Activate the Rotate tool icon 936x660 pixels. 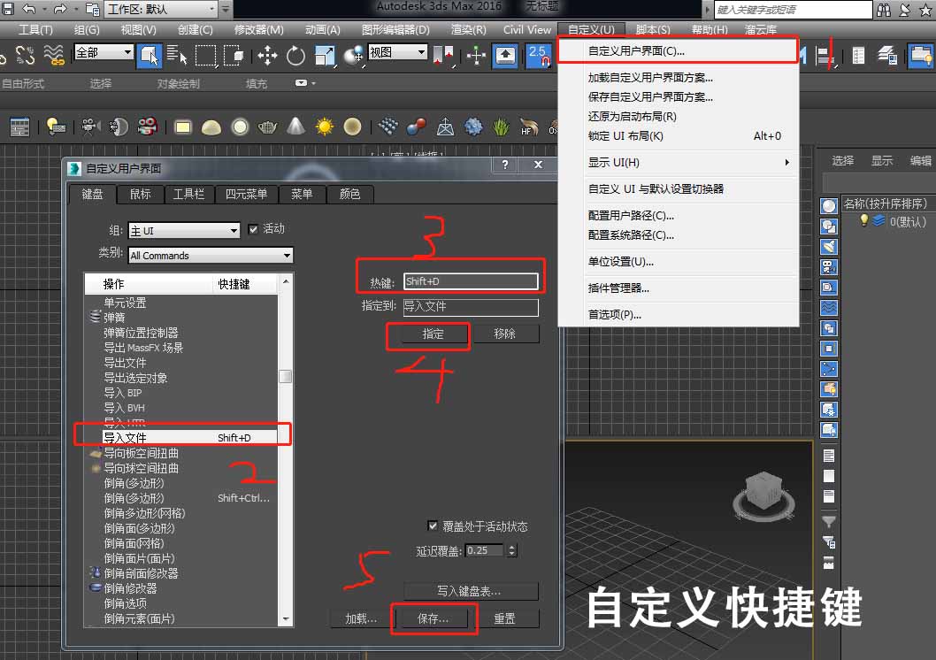pos(295,55)
